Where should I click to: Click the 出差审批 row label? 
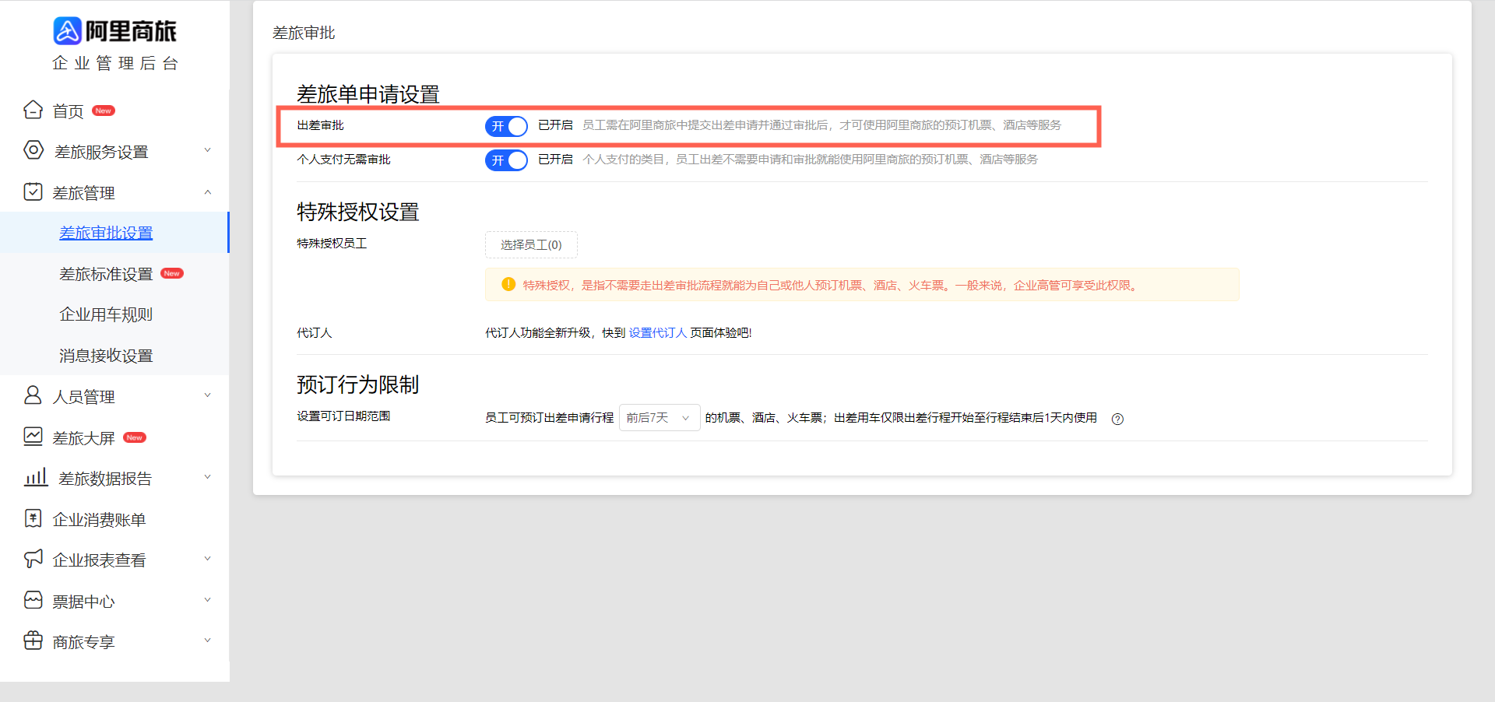320,125
